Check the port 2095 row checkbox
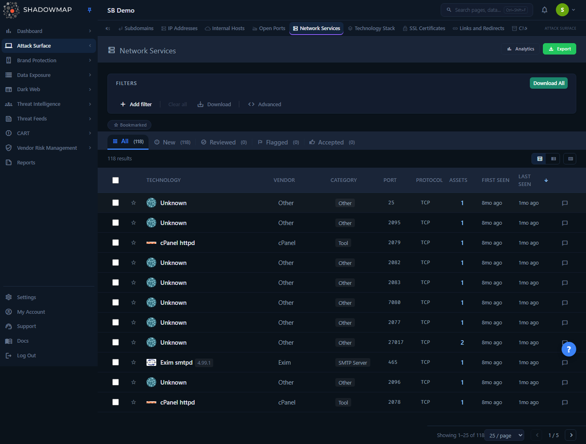 point(116,223)
